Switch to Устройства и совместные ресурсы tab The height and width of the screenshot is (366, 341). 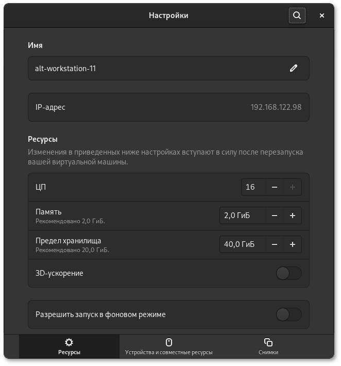coord(168,346)
